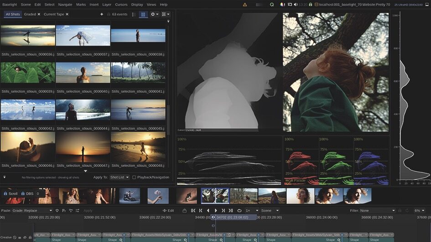Screen dimensions: 431x242
Task: Switch to the Graded tab
Action: tap(30, 15)
